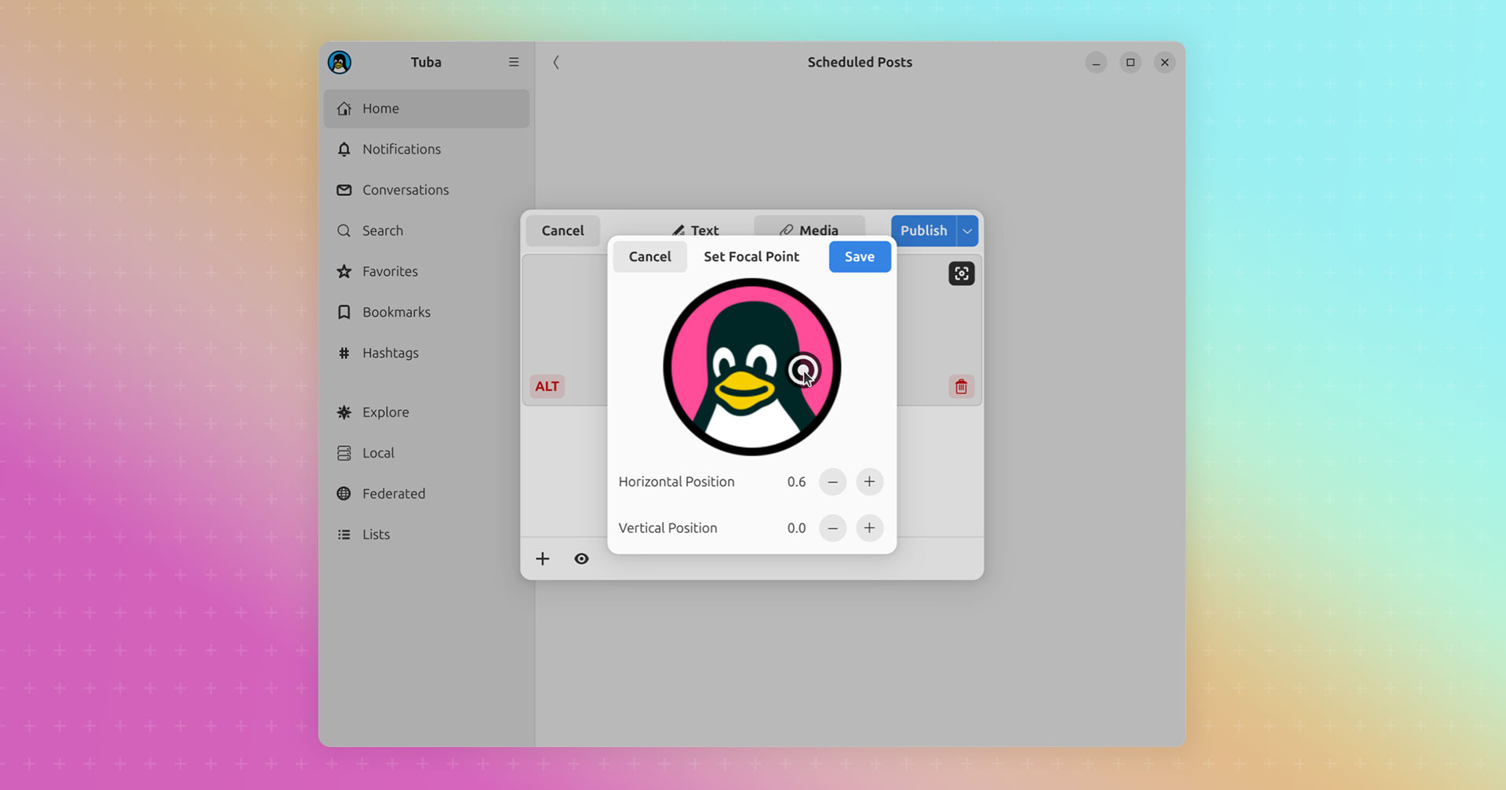
Task: Cancel the Set Focal Point dialog
Action: point(649,257)
